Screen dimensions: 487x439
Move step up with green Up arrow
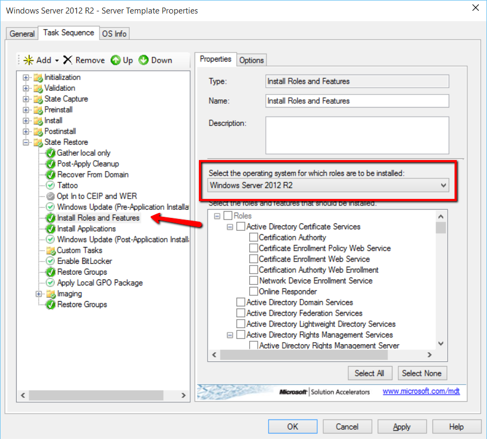point(116,60)
